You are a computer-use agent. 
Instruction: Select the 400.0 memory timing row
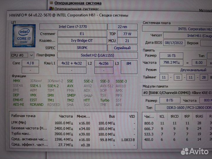click(x=177, y=139)
